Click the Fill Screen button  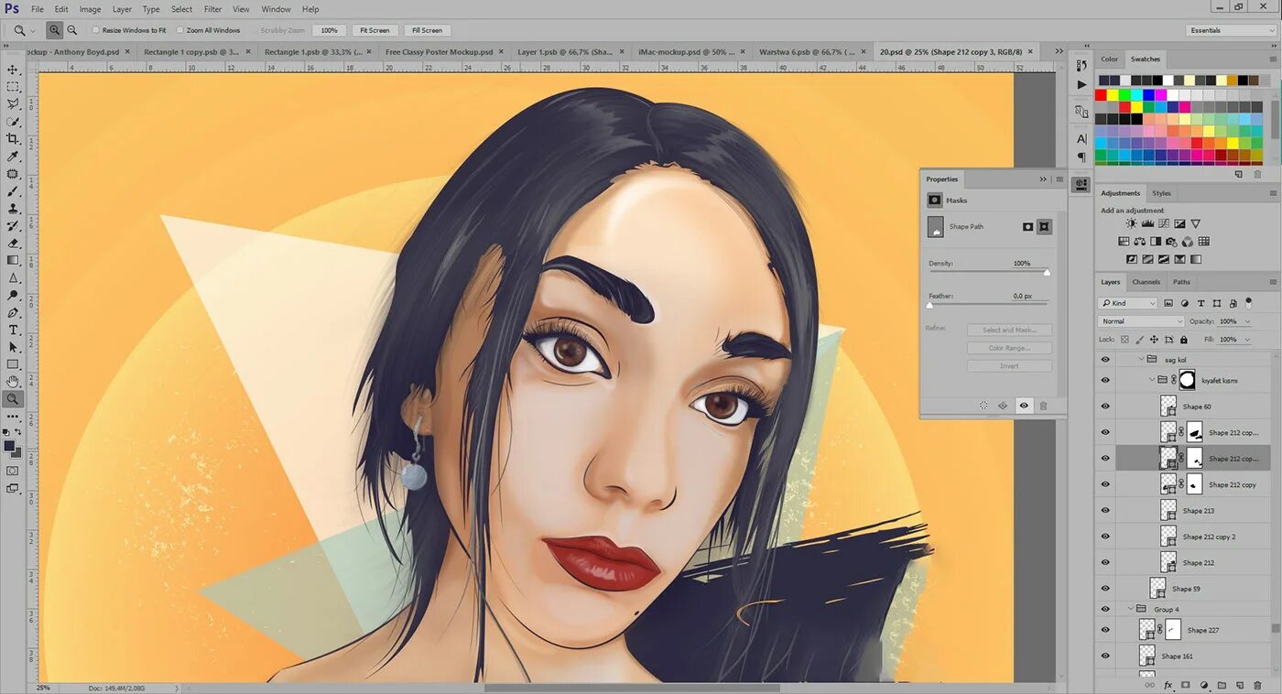pos(427,30)
